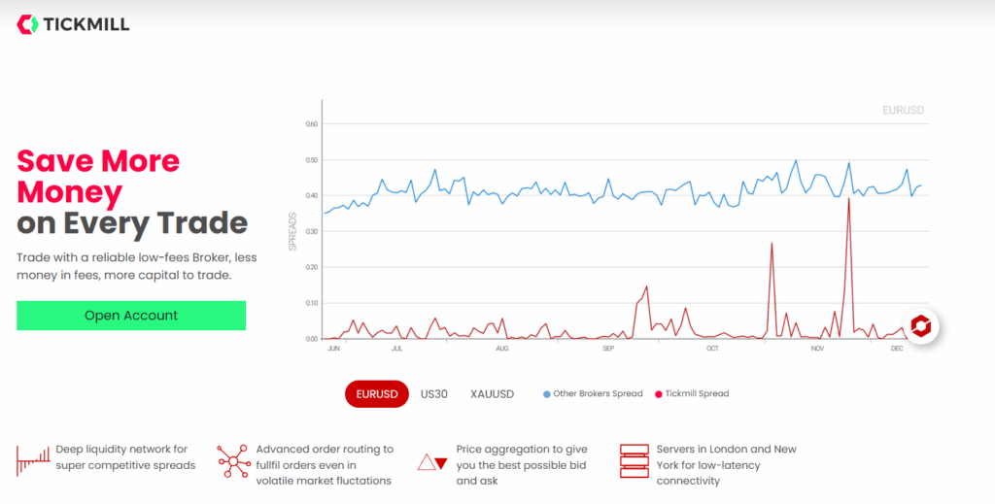
Task: Click 'Advanced order routing' feature text
Action: [325, 465]
